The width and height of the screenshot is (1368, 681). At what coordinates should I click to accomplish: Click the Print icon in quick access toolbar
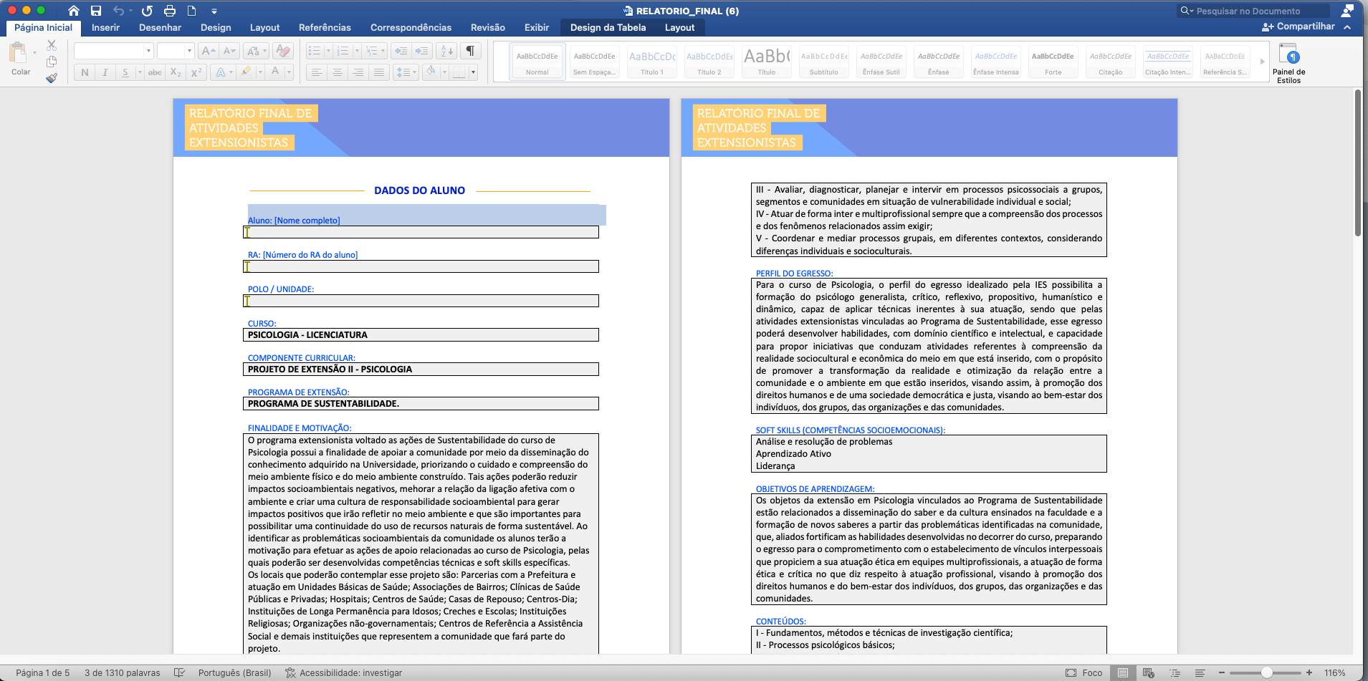click(170, 11)
